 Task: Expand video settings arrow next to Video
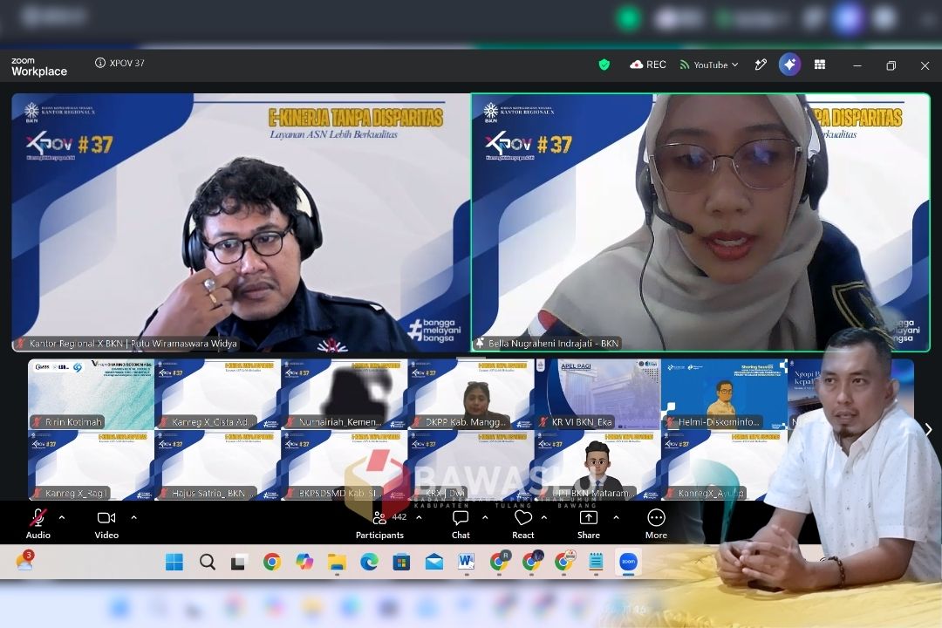point(134,517)
